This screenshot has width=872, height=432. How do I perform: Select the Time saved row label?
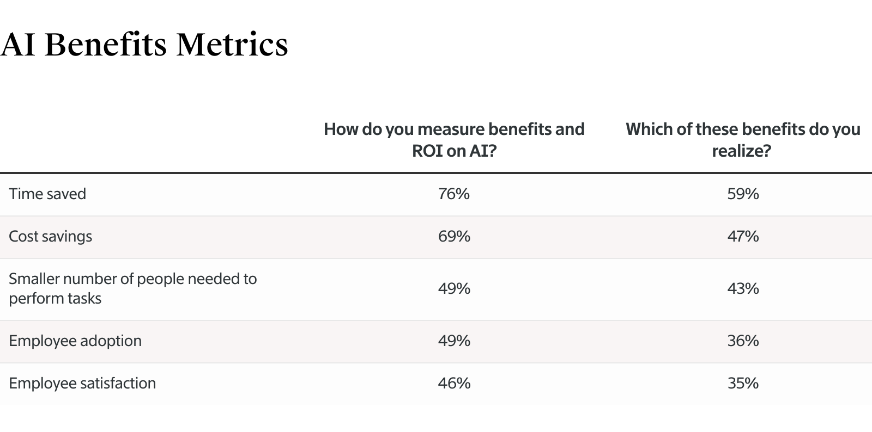pos(47,194)
